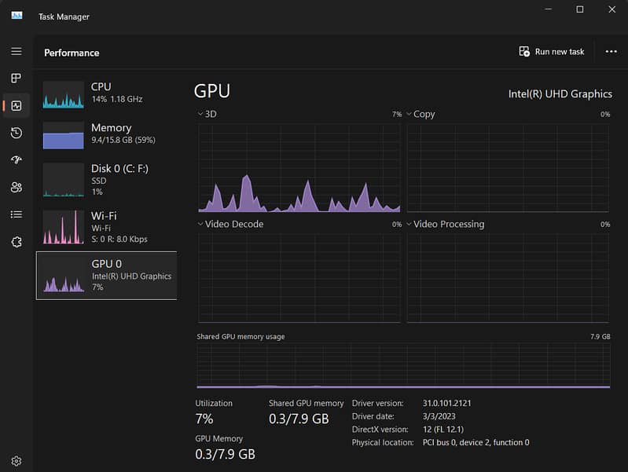The height and width of the screenshot is (472, 628).
Task: Open the Copy engine dropdown
Action: pos(410,115)
